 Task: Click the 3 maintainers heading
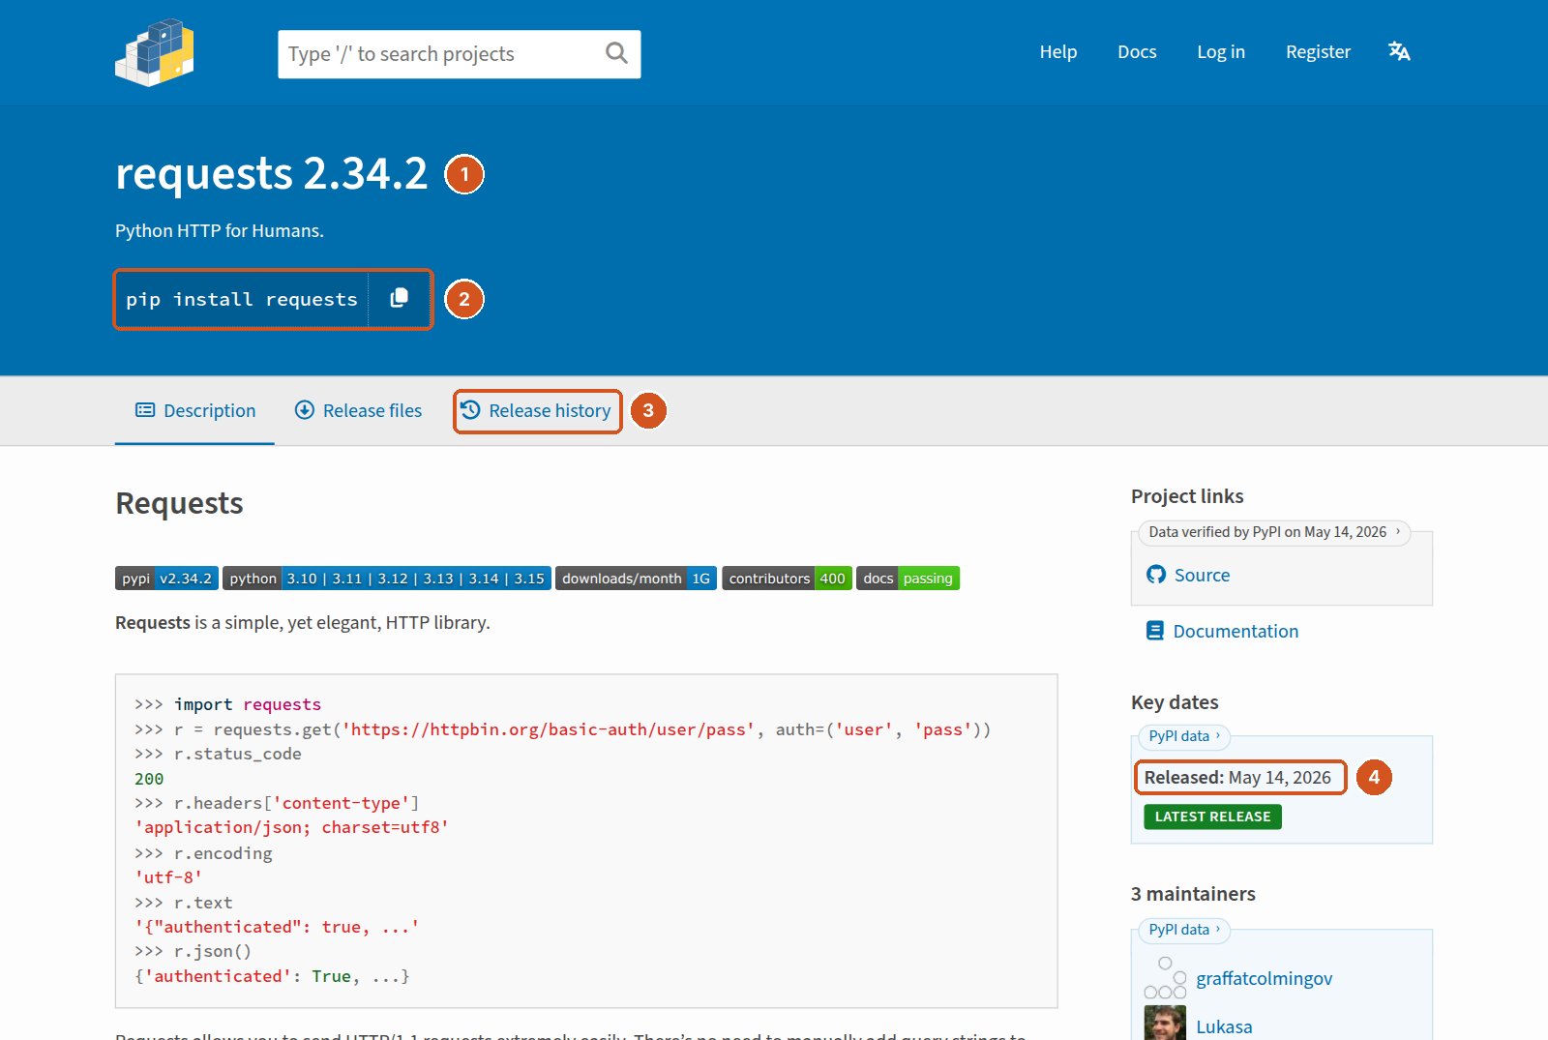tap(1193, 894)
